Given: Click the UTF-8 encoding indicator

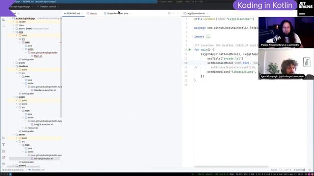Looking at the screenshot, I should (x=288, y=170).
